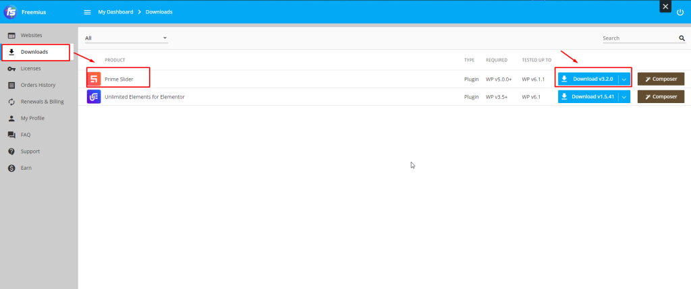The image size is (691, 289).
Task: Click the TYPE column header
Action: pos(469,60)
